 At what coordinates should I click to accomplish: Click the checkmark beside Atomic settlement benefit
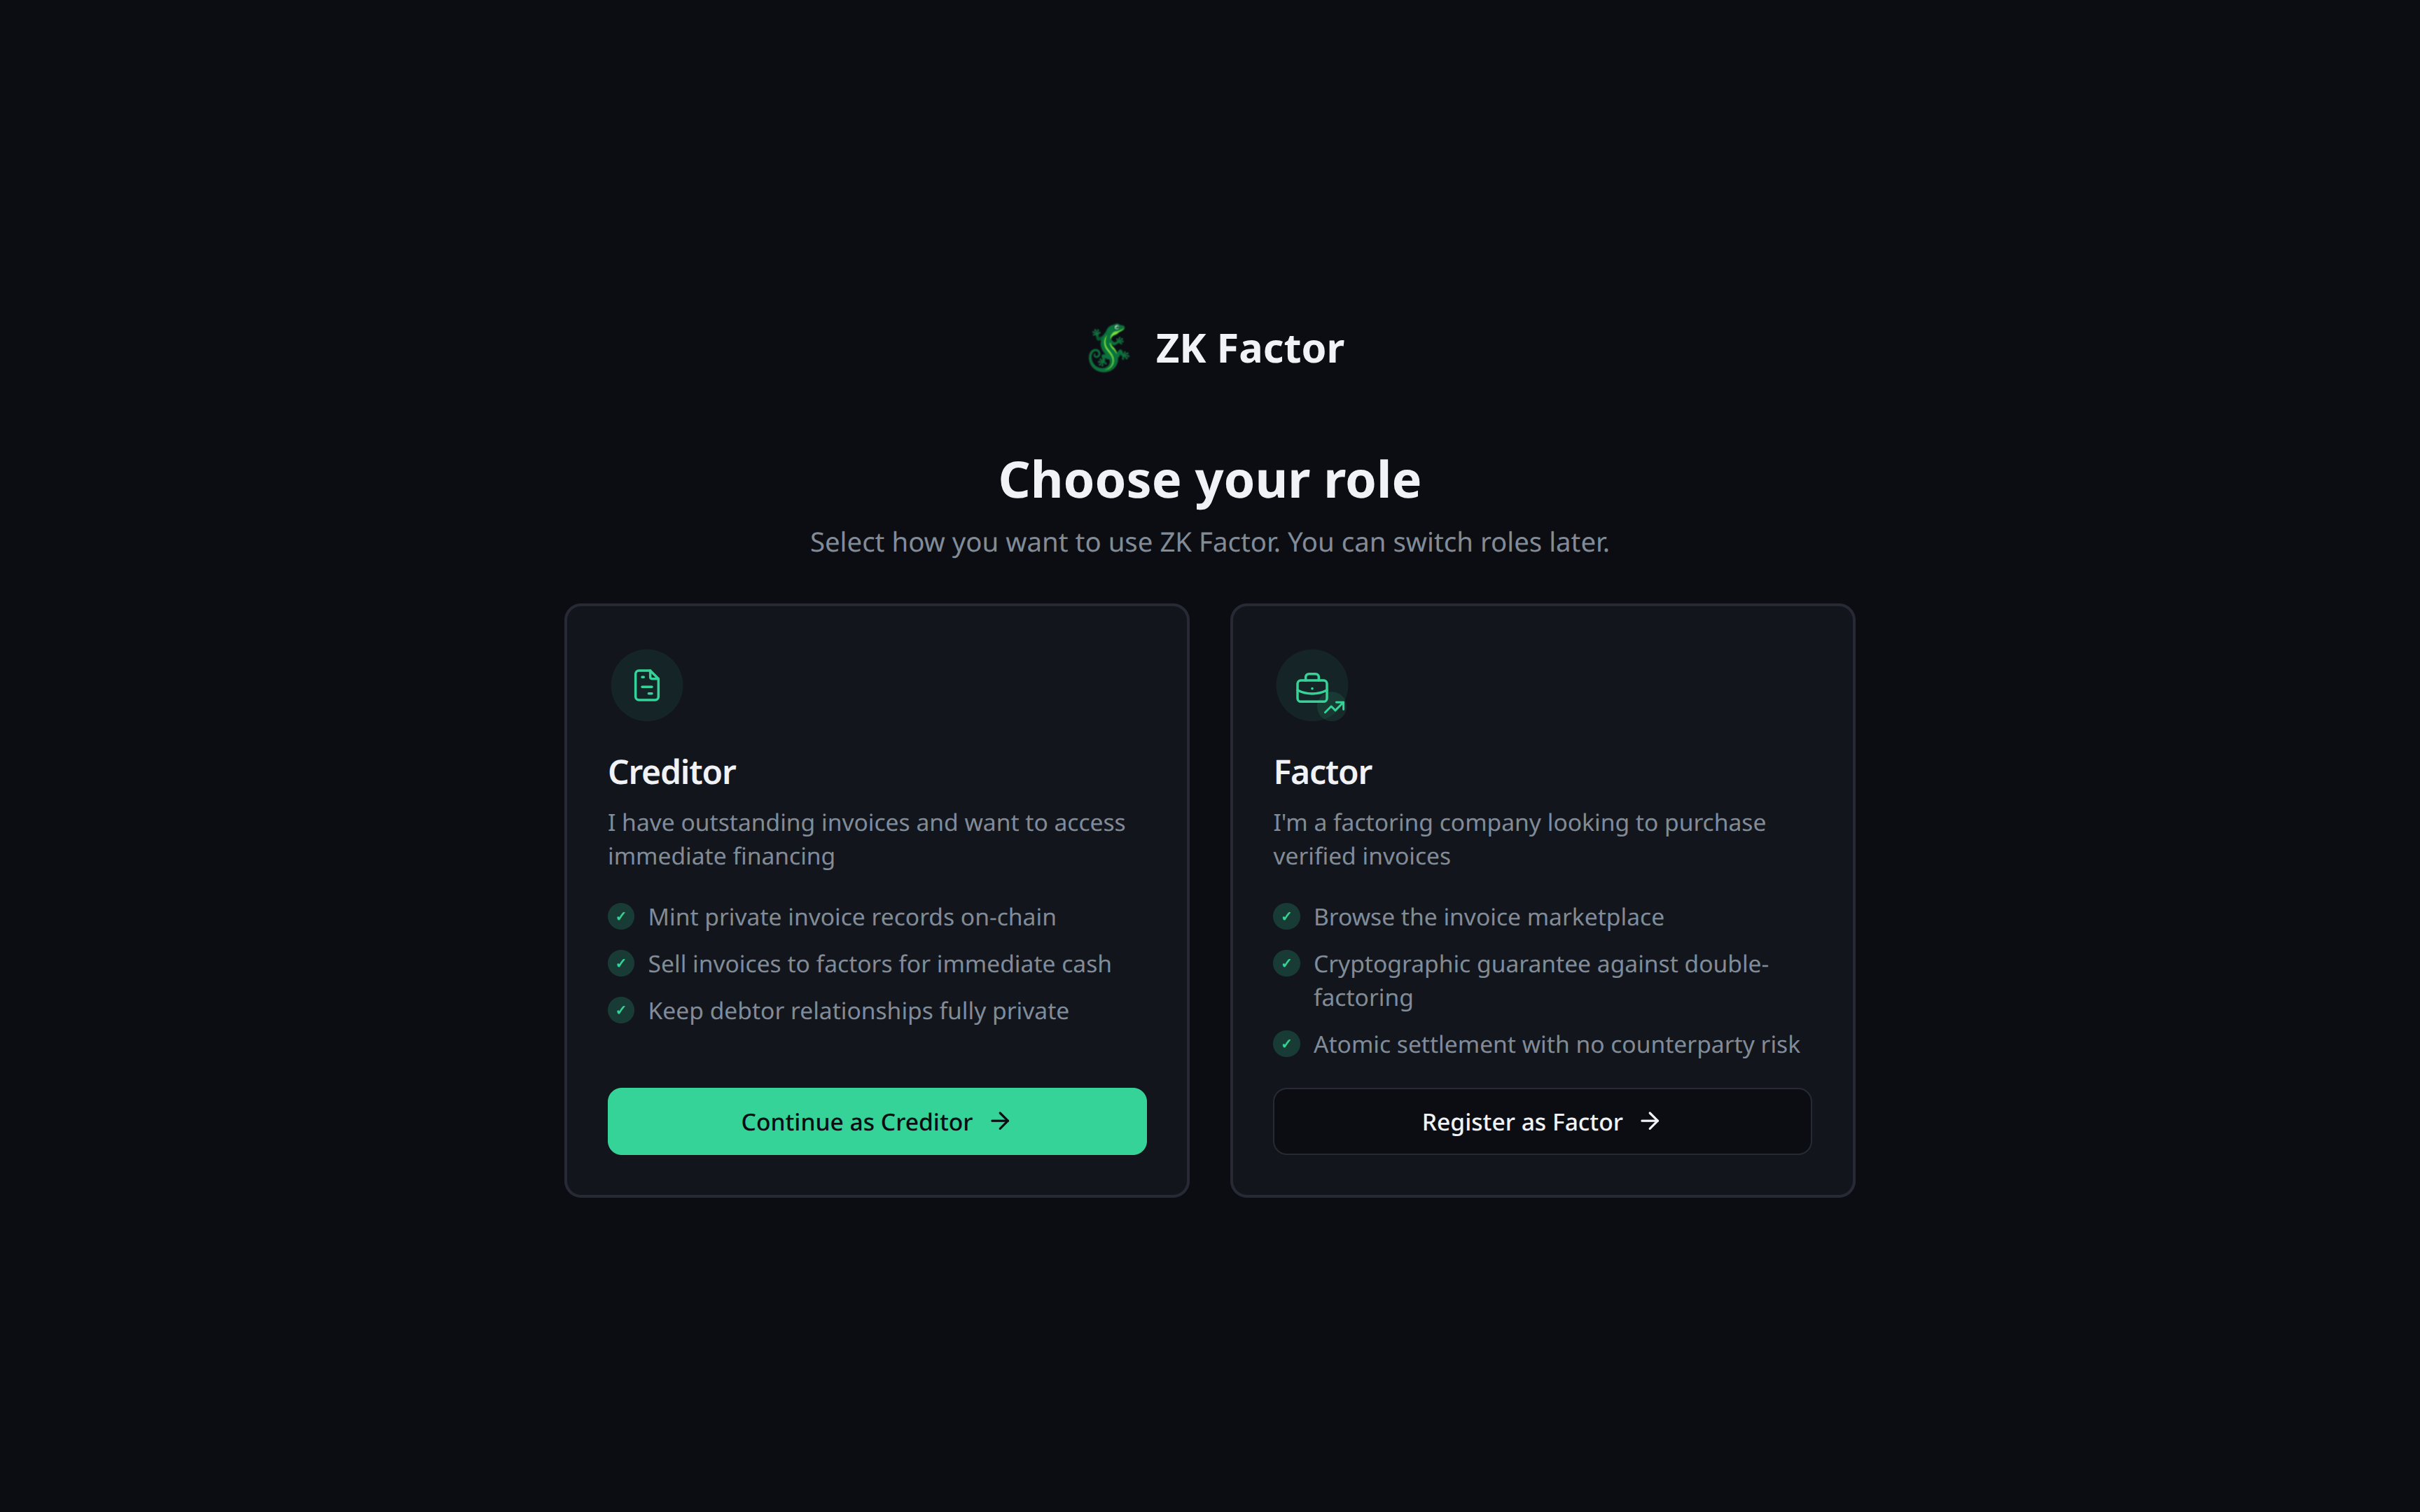tap(1286, 1044)
